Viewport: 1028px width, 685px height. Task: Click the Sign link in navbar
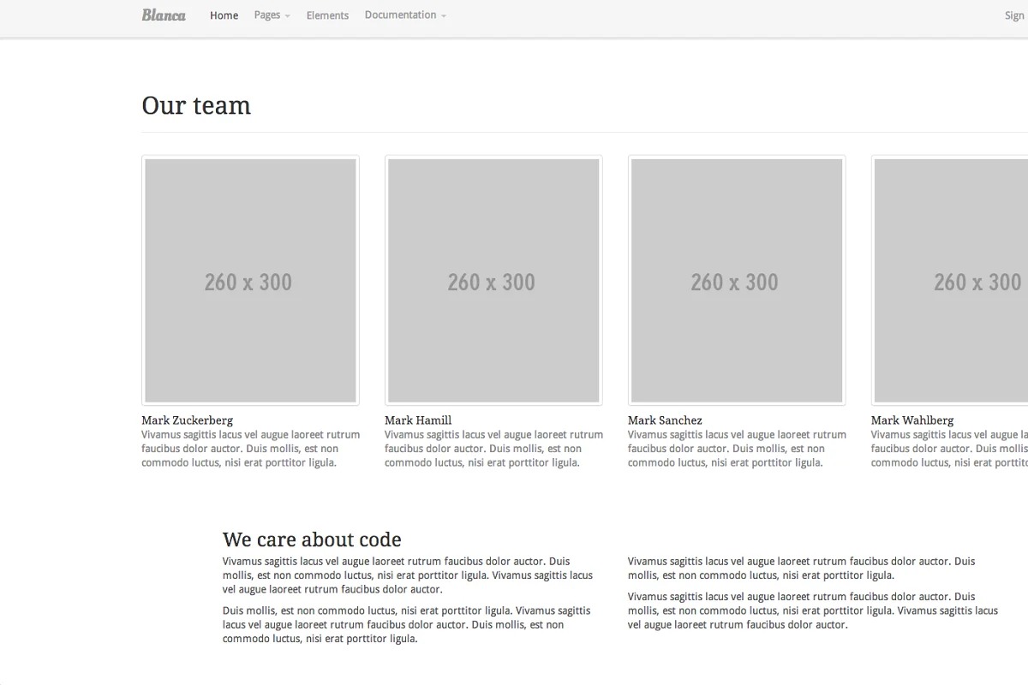(x=1014, y=15)
